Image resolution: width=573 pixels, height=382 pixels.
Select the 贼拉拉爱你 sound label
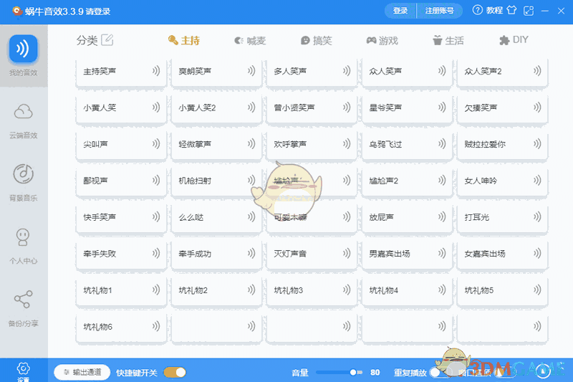[485, 144]
